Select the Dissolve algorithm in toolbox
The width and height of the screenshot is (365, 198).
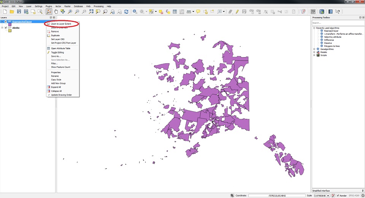328,43
